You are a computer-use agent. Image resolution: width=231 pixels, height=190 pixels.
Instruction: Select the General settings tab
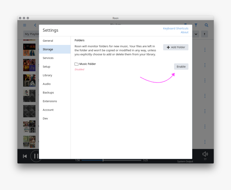pyautogui.click(x=55, y=41)
